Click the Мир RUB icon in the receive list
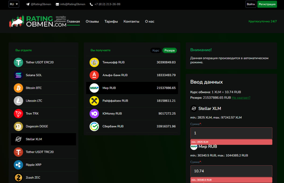The height and width of the screenshot is (183, 284). [94, 88]
